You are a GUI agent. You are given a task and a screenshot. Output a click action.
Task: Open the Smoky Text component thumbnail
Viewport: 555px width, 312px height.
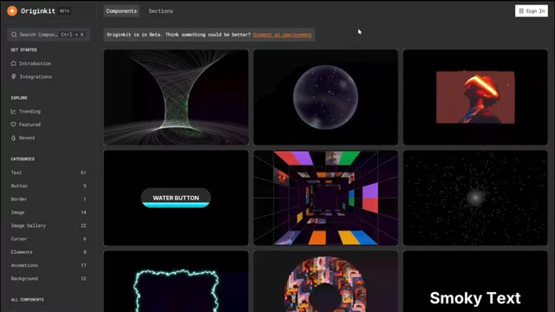475,282
